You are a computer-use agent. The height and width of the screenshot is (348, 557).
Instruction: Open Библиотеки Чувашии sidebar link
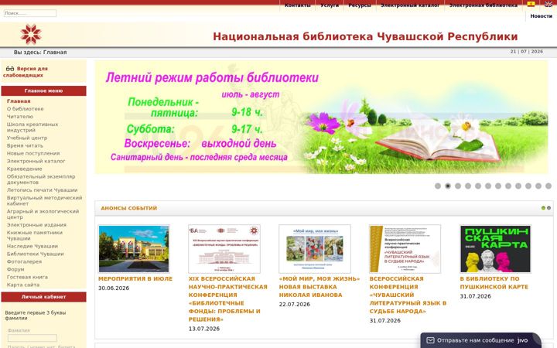[x=36, y=254]
